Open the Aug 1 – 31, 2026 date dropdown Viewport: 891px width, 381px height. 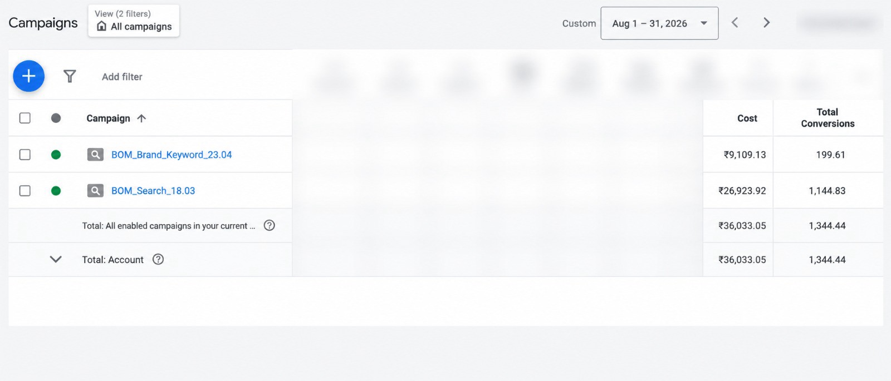pyautogui.click(x=659, y=23)
